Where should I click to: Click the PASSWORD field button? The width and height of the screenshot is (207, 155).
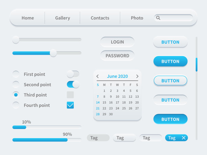pos(117,56)
